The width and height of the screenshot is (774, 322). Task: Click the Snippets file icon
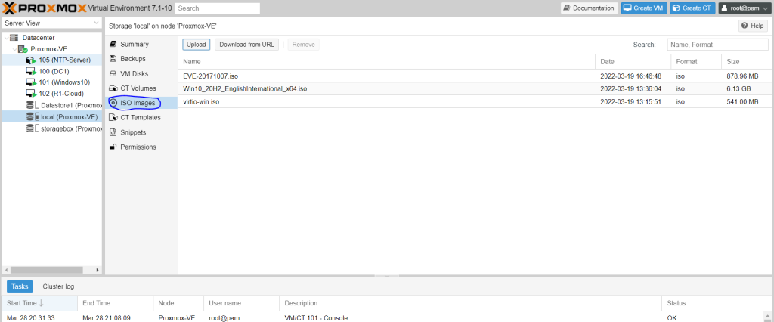point(113,132)
